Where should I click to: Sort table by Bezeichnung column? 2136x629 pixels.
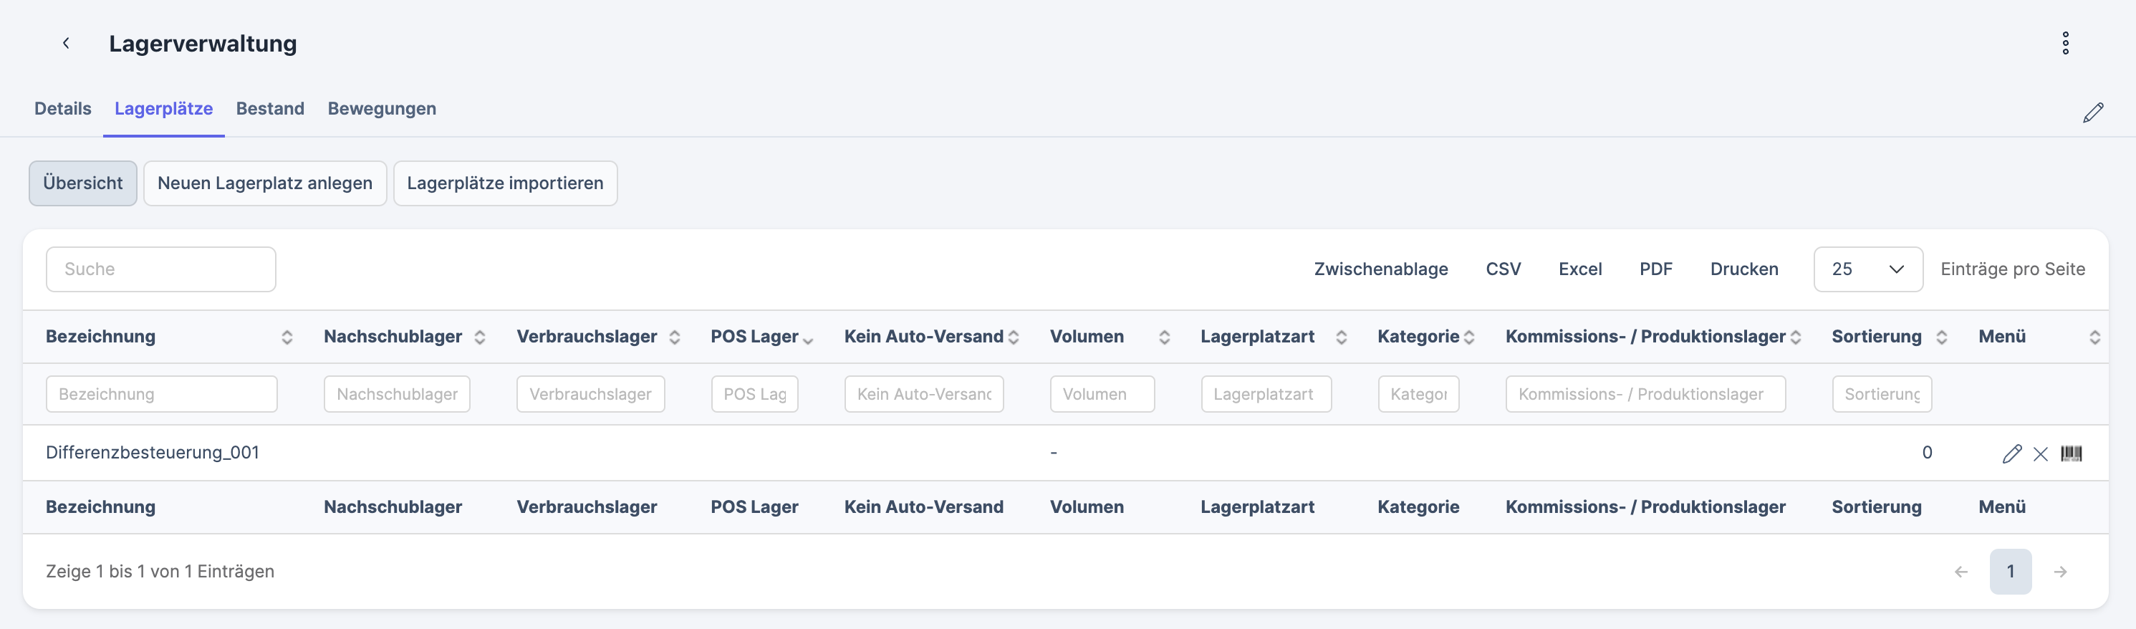tap(101, 337)
